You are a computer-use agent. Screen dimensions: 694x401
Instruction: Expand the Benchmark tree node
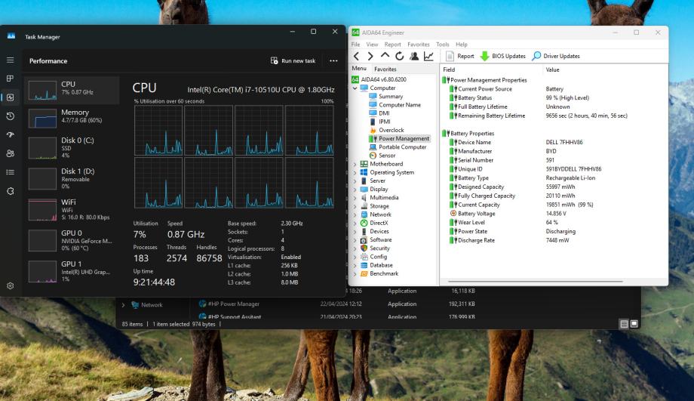(355, 274)
